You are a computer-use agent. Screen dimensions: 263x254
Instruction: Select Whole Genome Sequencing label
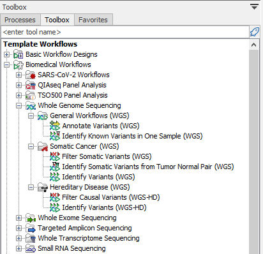[x=79, y=105]
